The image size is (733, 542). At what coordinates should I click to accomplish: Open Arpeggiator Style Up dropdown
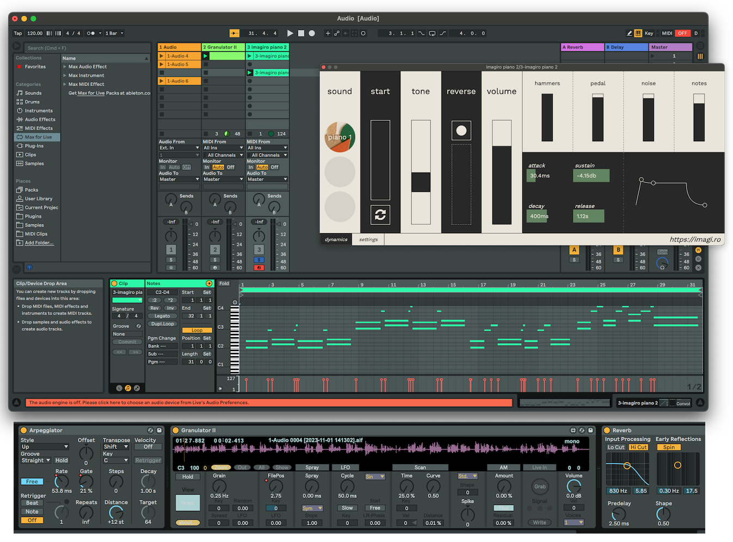coord(45,447)
